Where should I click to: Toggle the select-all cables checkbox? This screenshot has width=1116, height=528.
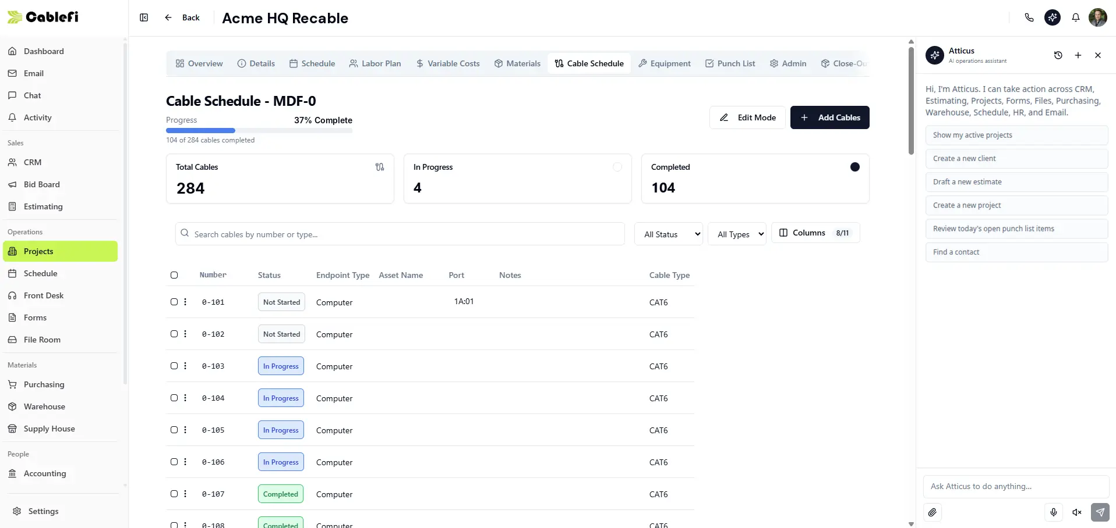coord(174,275)
